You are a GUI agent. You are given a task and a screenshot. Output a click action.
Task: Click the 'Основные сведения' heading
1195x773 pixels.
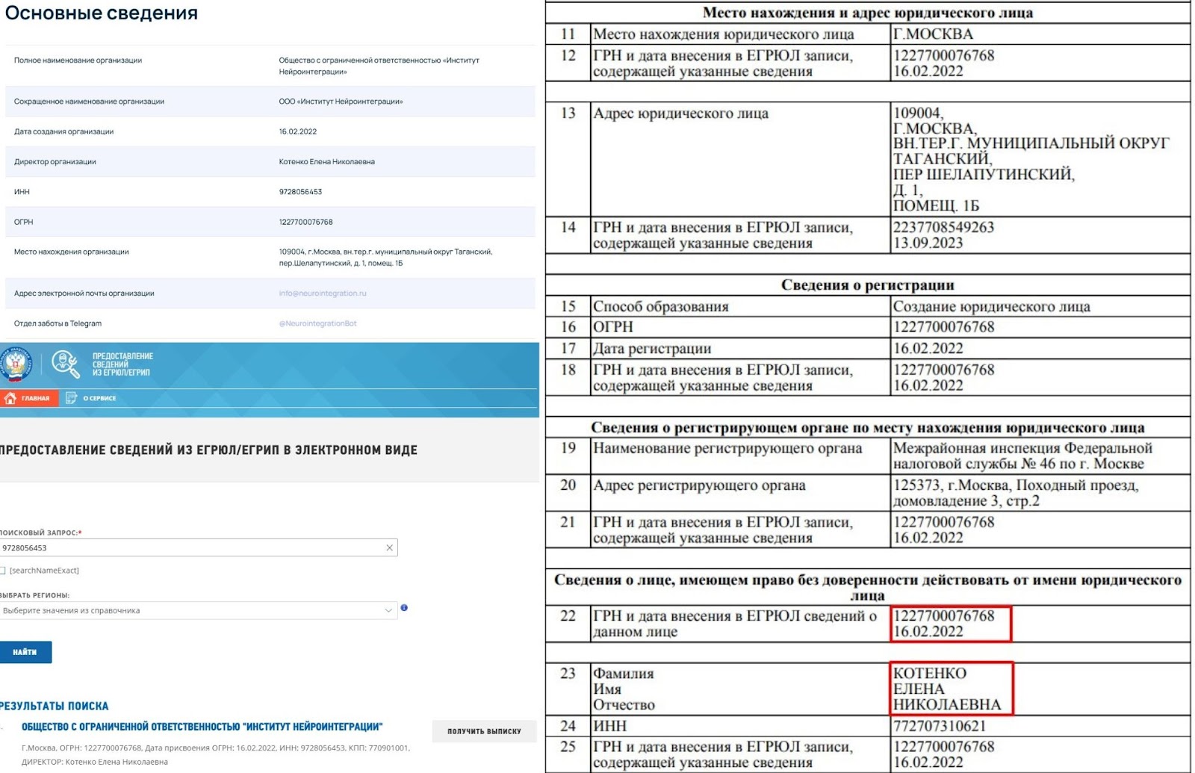point(102,13)
